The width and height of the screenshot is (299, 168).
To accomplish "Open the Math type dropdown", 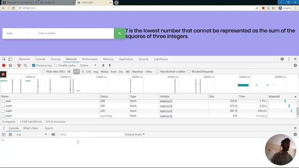I will [18, 33].
